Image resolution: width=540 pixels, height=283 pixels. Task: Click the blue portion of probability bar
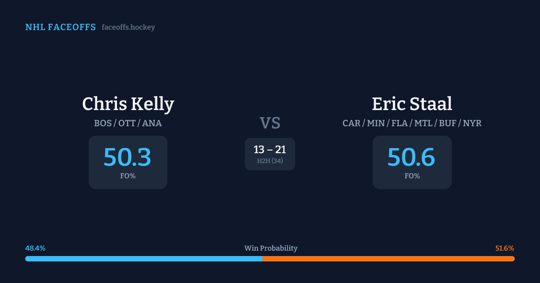(x=144, y=259)
